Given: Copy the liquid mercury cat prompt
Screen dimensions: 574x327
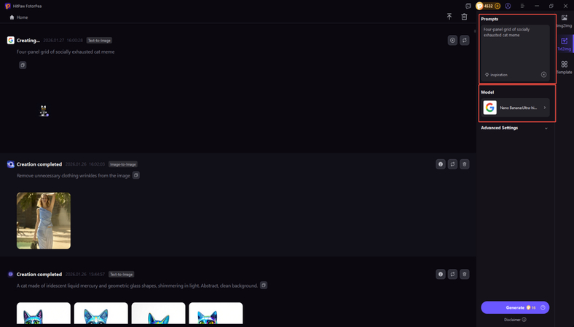Looking at the screenshot, I should pyautogui.click(x=264, y=286).
